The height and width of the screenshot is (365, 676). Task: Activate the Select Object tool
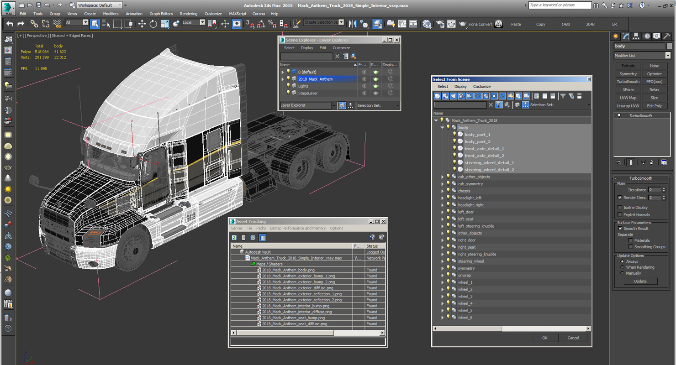[95, 24]
